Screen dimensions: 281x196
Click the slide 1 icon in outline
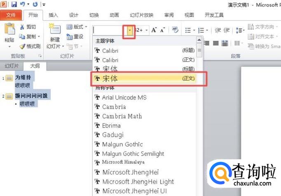[x=9, y=78]
